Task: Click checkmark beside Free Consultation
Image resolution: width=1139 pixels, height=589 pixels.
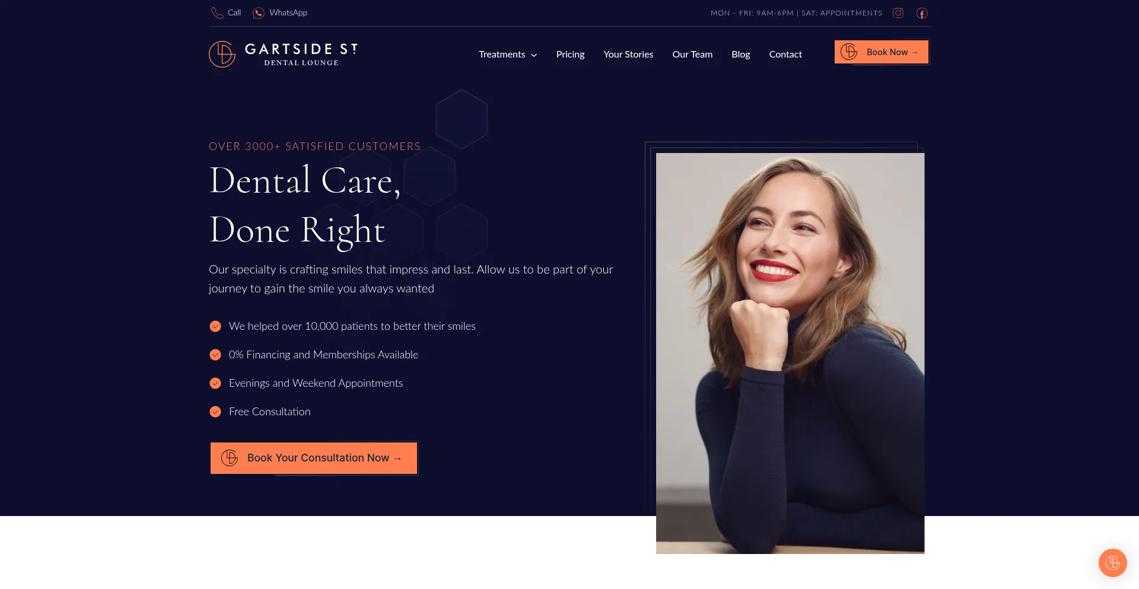Action: [215, 412]
